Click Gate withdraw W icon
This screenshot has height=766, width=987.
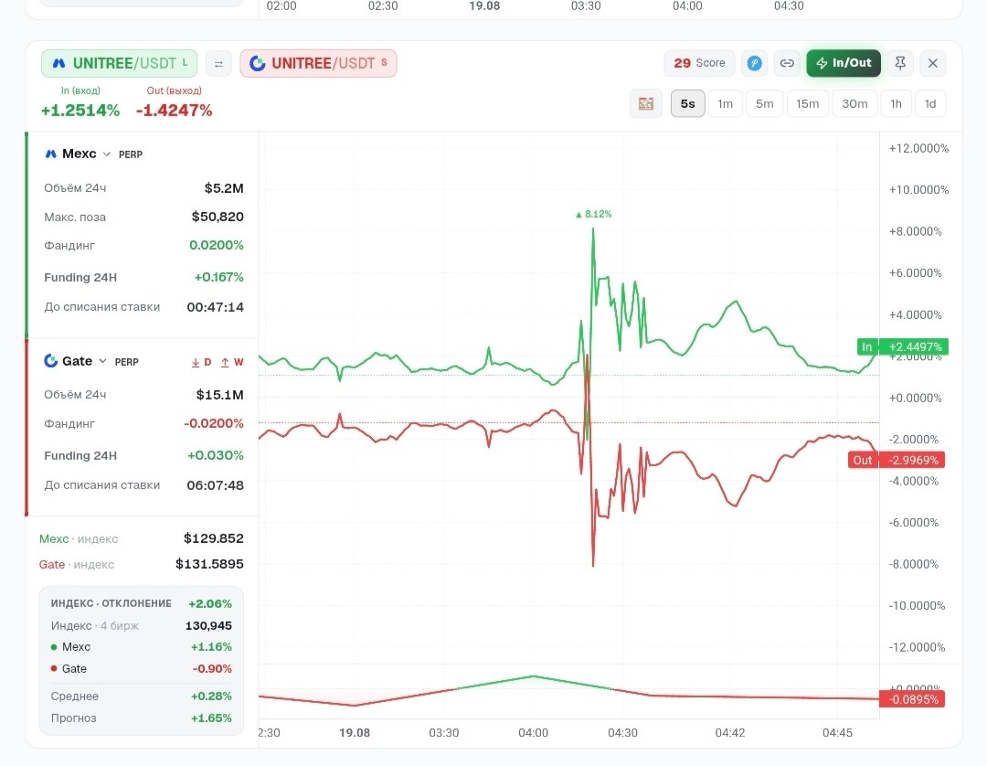point(231,362)
